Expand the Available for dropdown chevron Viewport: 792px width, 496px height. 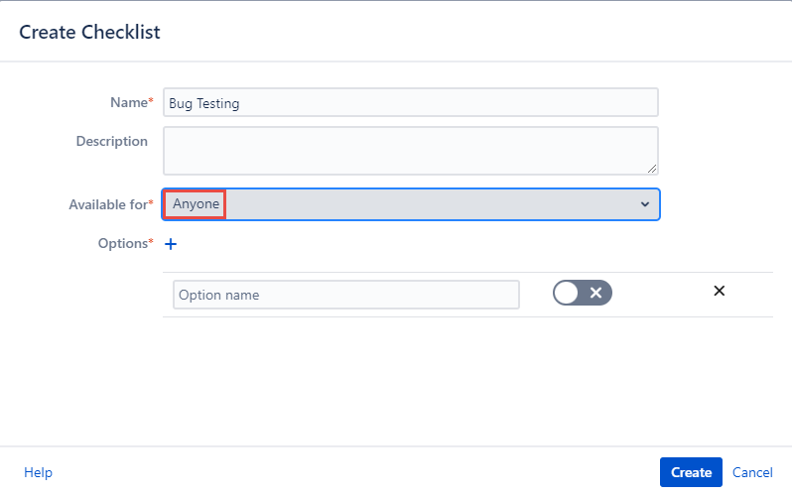point(645,203)
